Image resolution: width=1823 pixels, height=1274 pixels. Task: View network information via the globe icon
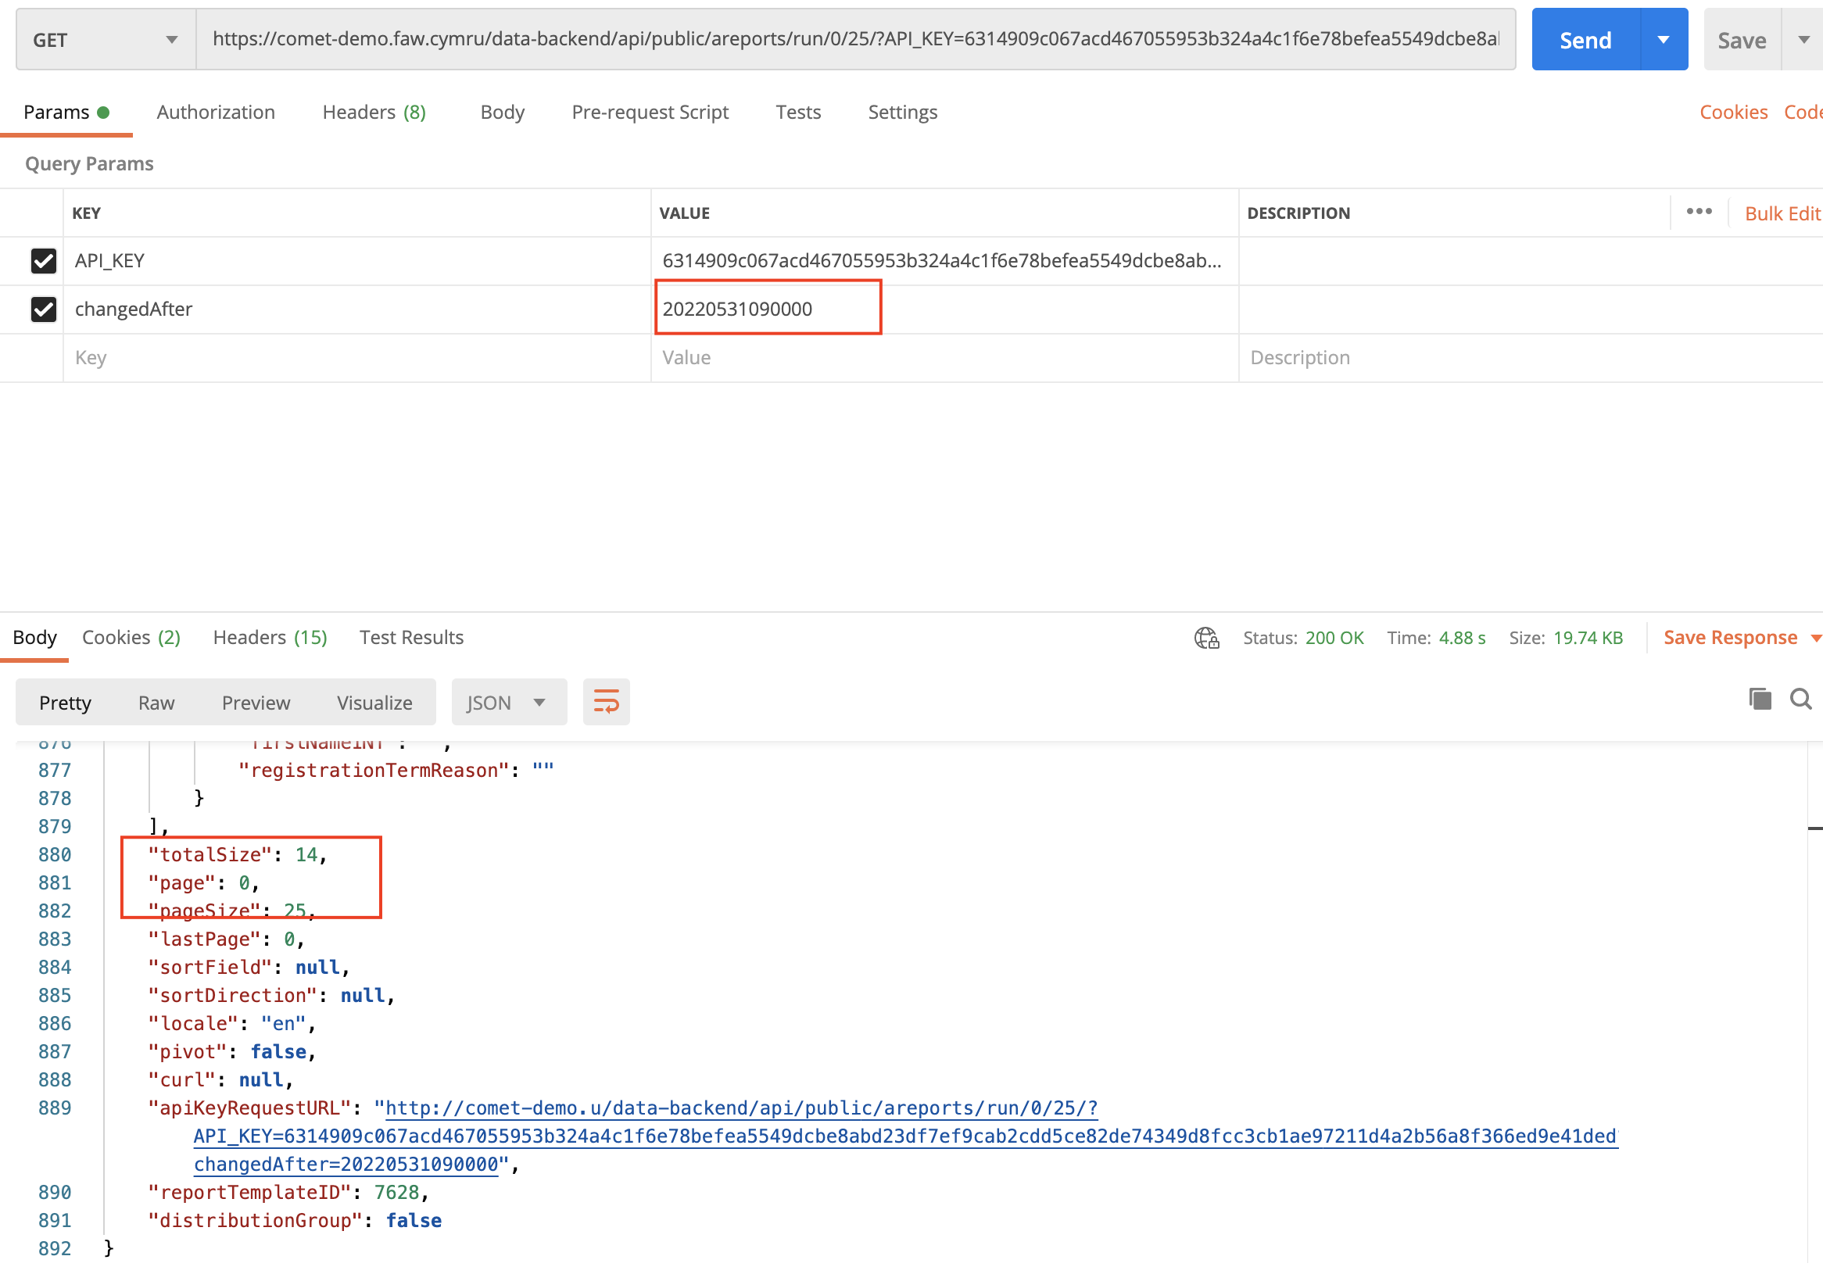click(1207, 636)
